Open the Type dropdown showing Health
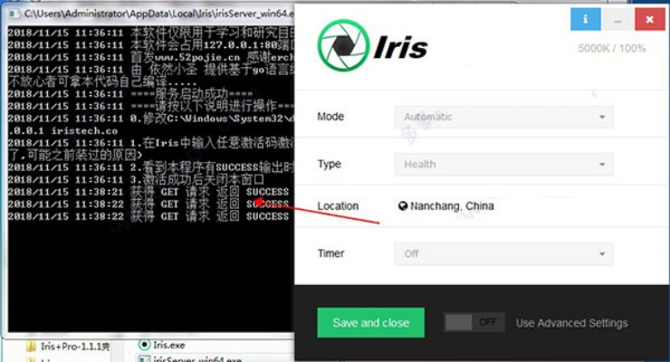Image resolution: width=670 pixels, height=362 pixels. pyautogui.click(x=503, y=164)
